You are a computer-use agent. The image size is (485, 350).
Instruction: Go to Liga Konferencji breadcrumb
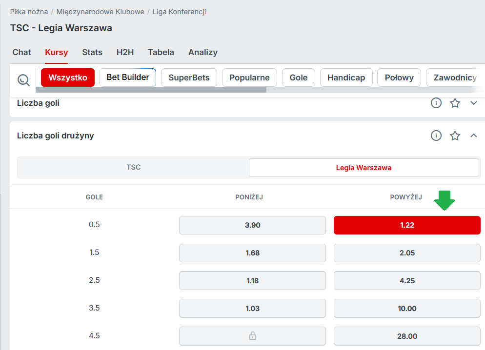click(179, 12)
